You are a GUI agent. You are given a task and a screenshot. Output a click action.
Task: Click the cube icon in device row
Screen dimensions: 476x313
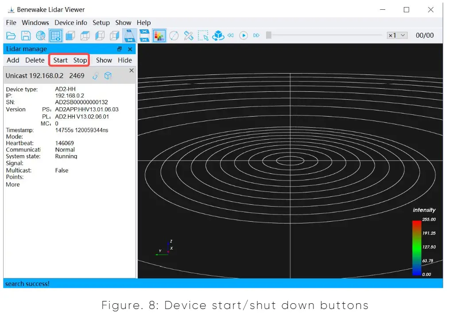point(108,76)
